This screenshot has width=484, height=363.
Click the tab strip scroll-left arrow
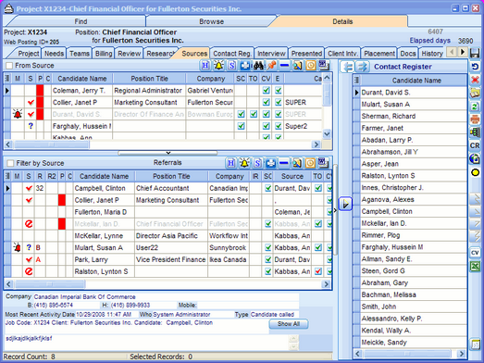click(452, 52)
